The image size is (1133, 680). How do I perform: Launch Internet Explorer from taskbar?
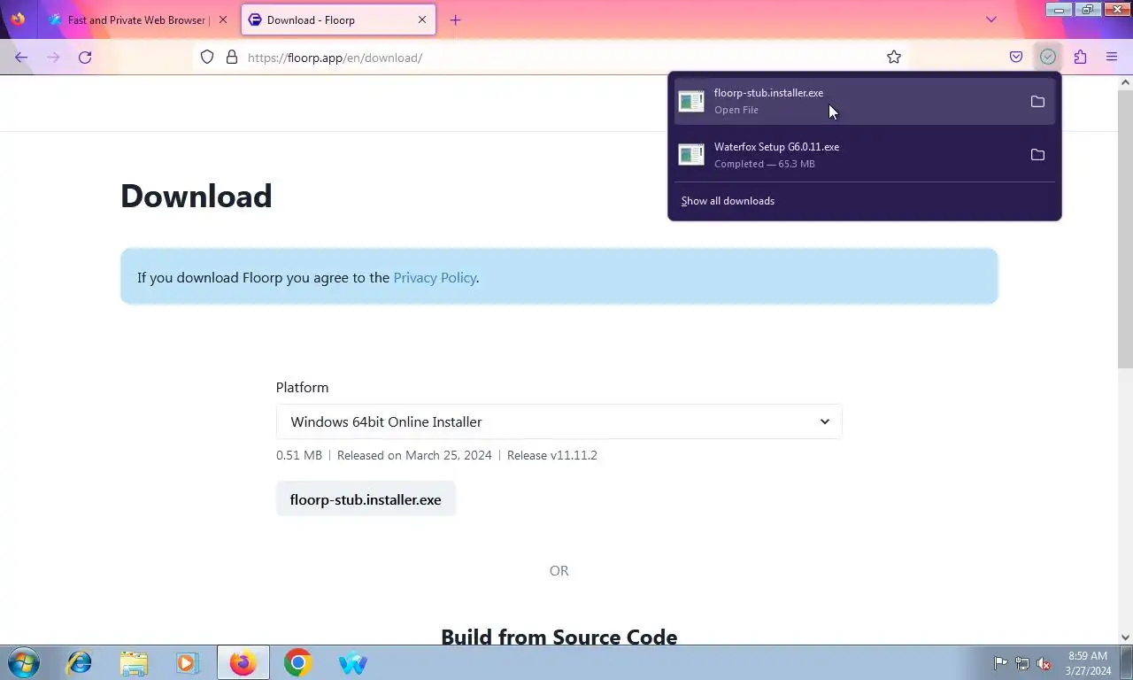[79, 663]
